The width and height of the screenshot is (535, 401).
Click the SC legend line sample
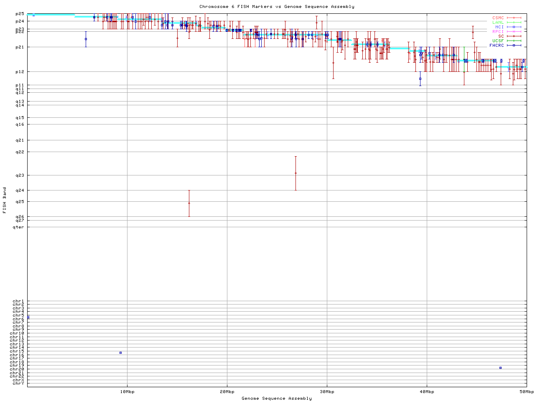coord(514,36)
